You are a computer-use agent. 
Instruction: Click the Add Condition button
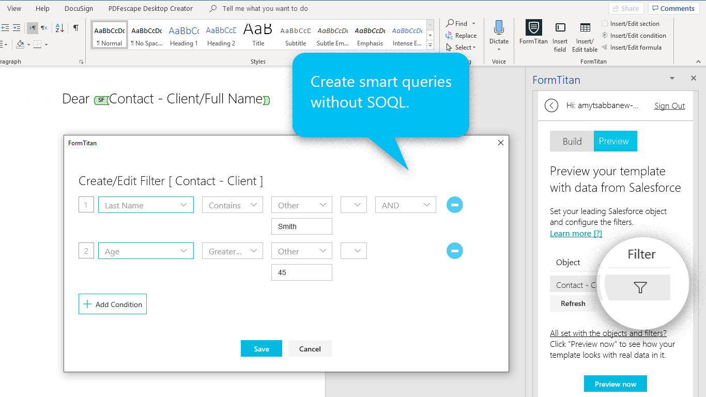[x=113, y=304]
